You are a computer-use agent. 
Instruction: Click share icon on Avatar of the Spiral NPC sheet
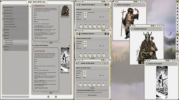coord(106,60)
